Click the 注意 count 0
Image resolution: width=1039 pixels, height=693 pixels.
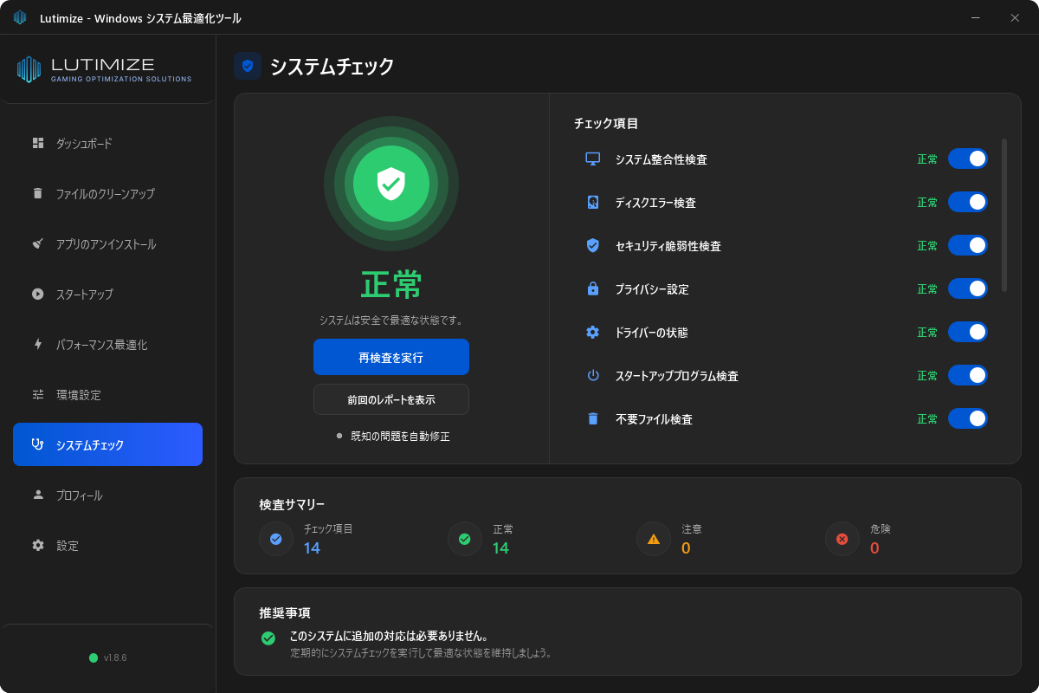(x=686, y=548)
